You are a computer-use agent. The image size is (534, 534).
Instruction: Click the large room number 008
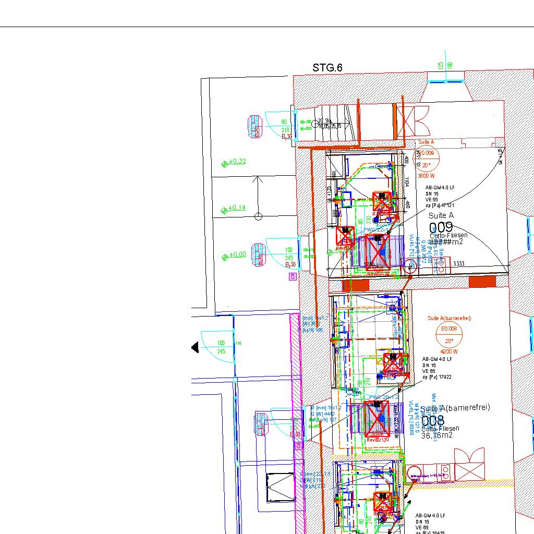pyautogui.click(x=432, y=420)
